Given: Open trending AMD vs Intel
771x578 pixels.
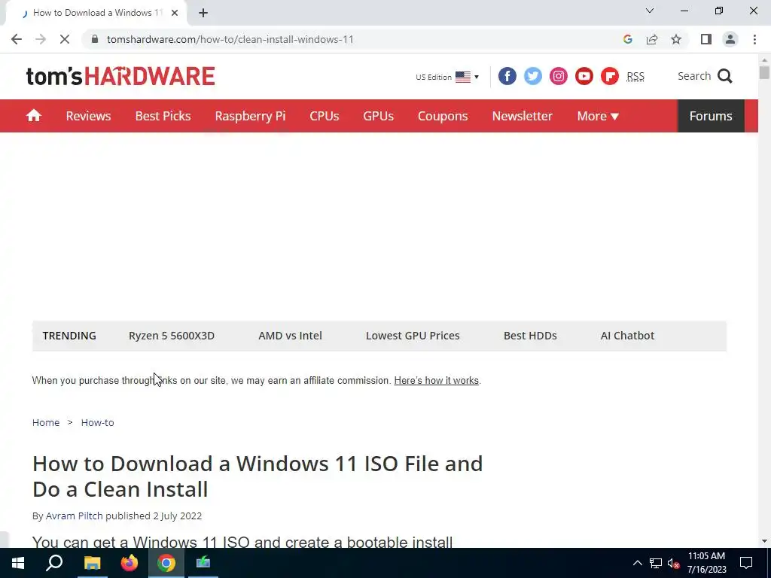Looking at the screenshot, I should click(x=290, y=336).
